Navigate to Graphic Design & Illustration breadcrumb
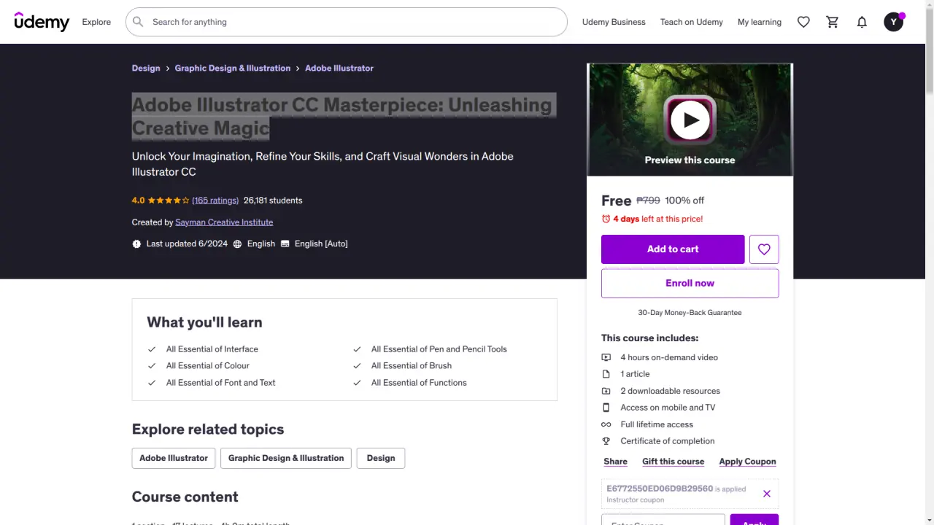934x525 pixels. pyautogui.click(x=233, y=68)
